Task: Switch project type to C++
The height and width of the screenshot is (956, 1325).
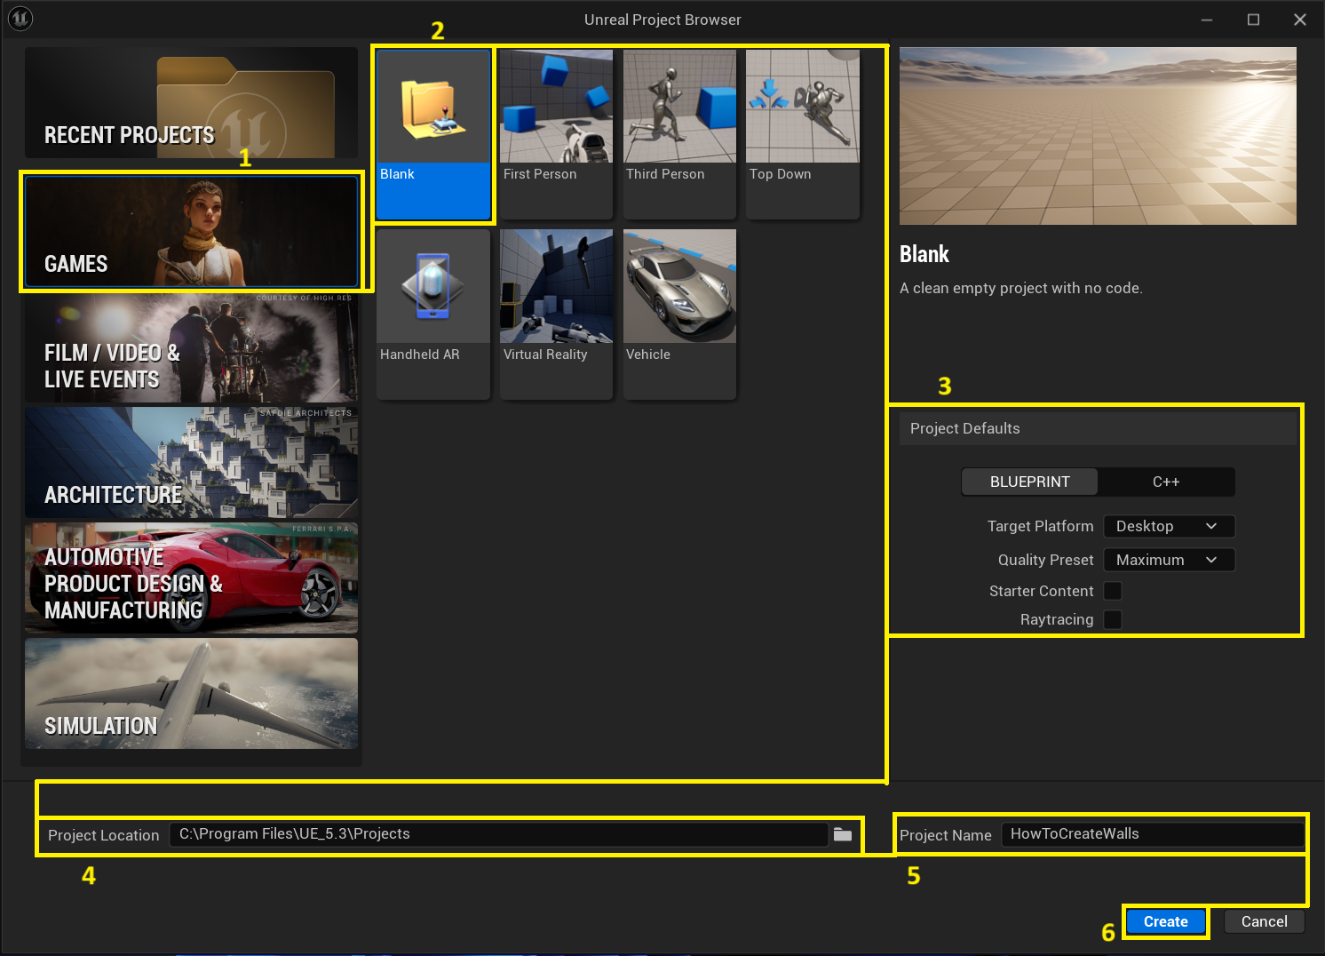Action: 1165,482
